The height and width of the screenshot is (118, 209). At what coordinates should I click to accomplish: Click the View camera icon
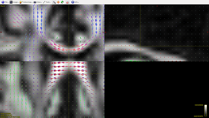point(35,2)
